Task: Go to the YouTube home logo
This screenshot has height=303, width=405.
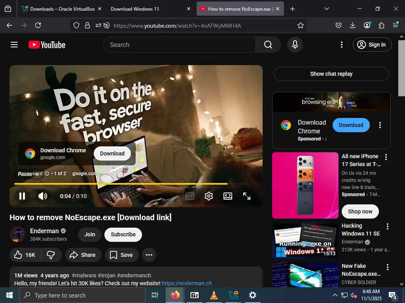Action: pyautogui.click(x=47, y=45)
